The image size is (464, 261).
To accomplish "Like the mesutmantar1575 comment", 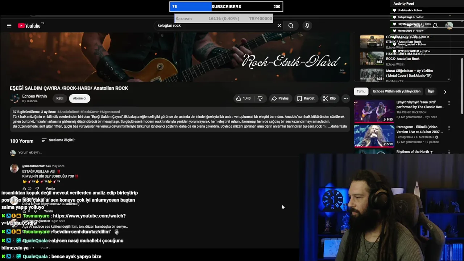I will point(24,188).
